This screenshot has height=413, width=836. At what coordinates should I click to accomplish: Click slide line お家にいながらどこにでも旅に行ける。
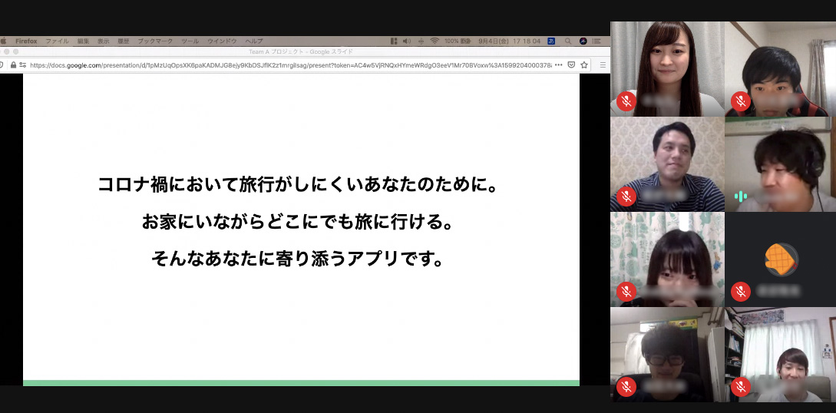point(298,222)
